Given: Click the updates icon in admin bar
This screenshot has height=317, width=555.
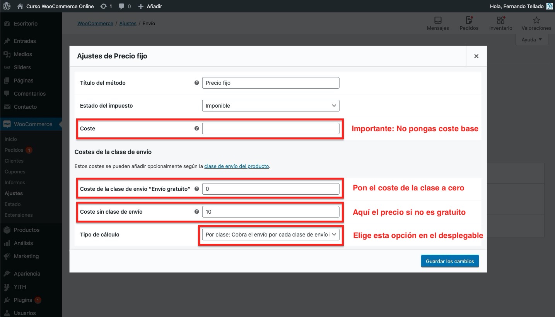Looking at the screenshot, I should 104,6.
